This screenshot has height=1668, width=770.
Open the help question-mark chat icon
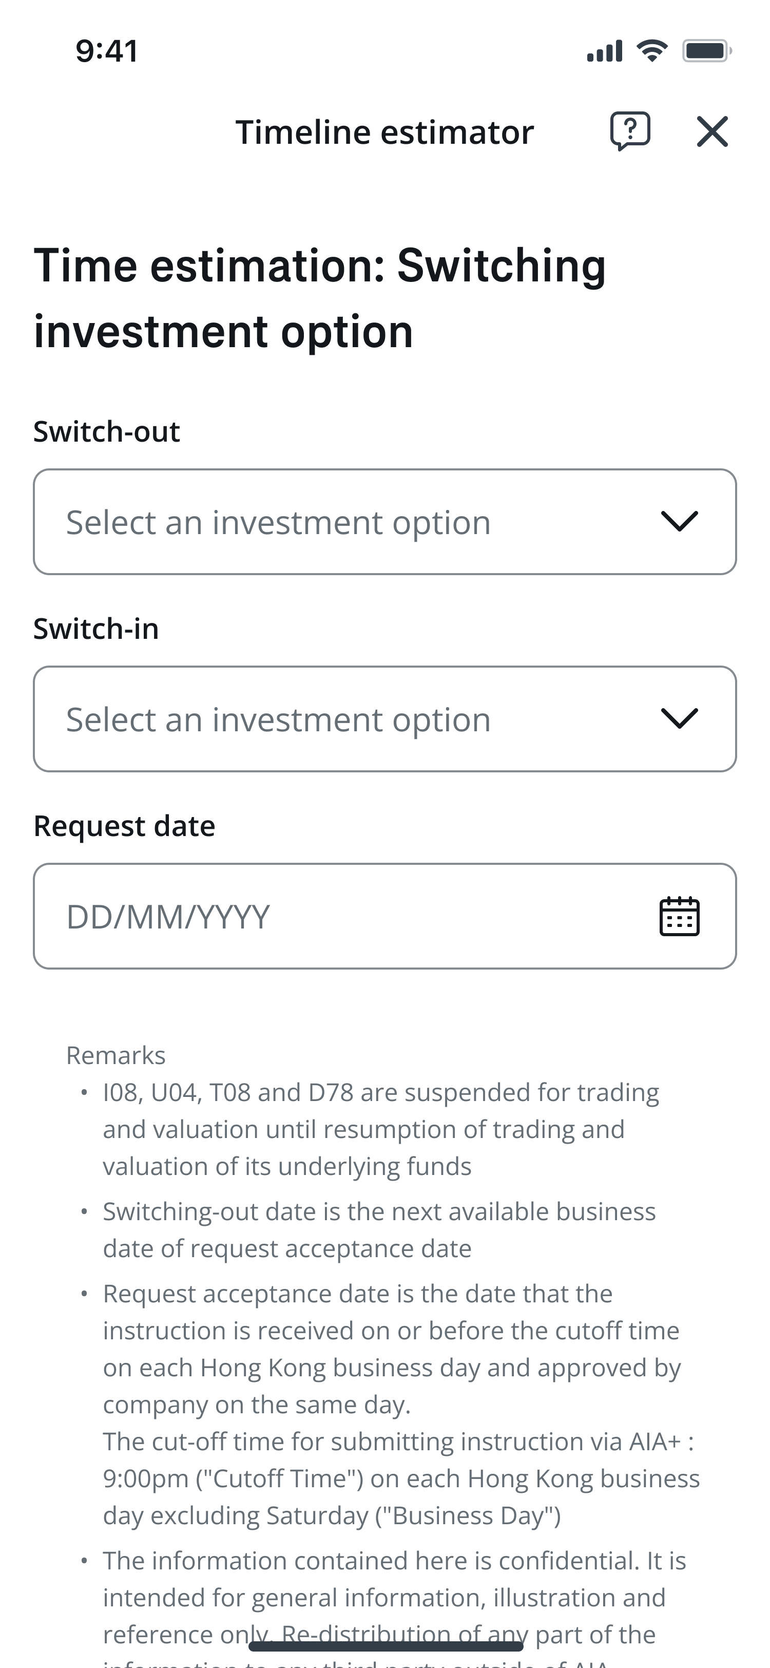[629, 131]
